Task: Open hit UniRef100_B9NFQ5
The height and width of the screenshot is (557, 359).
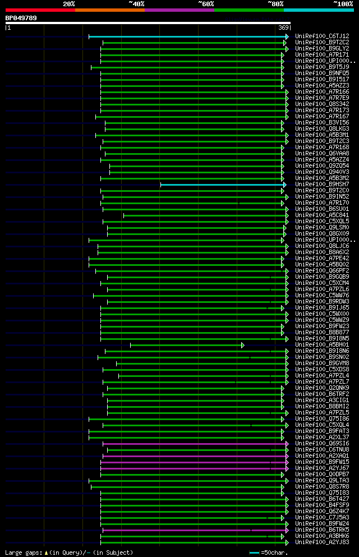Action: (322, 73)
